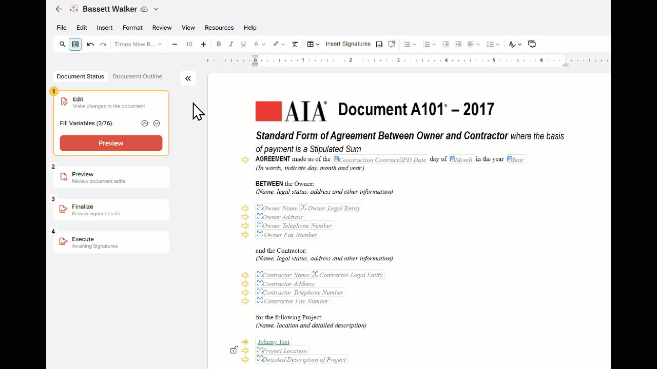
Task: Collapse the sidebar with double chevron
Action: coord(188,78)
